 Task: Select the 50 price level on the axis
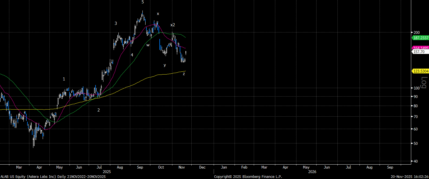(x=415, y=143)
